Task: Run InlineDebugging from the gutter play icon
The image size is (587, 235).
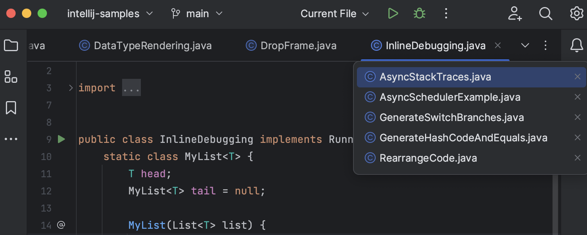Action: tap(61, 139)
